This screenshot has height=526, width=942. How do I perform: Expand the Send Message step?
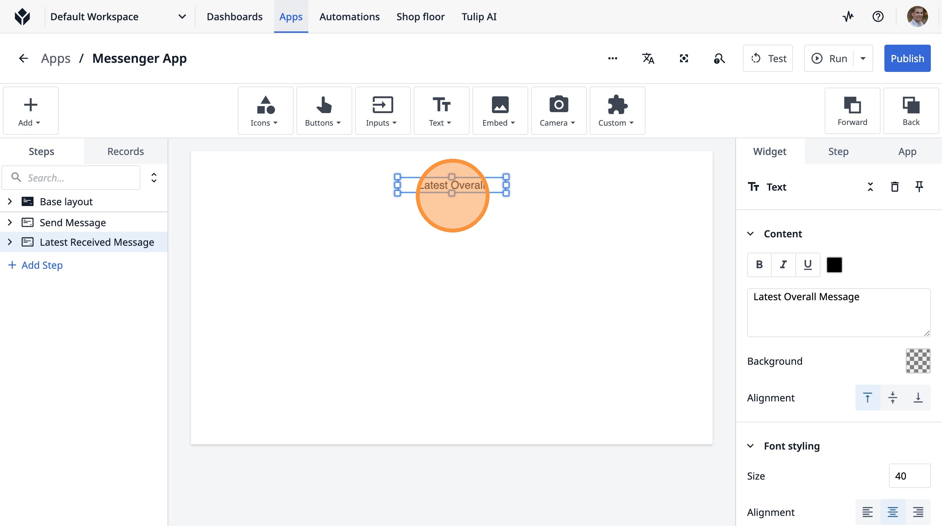pos(10,222)
